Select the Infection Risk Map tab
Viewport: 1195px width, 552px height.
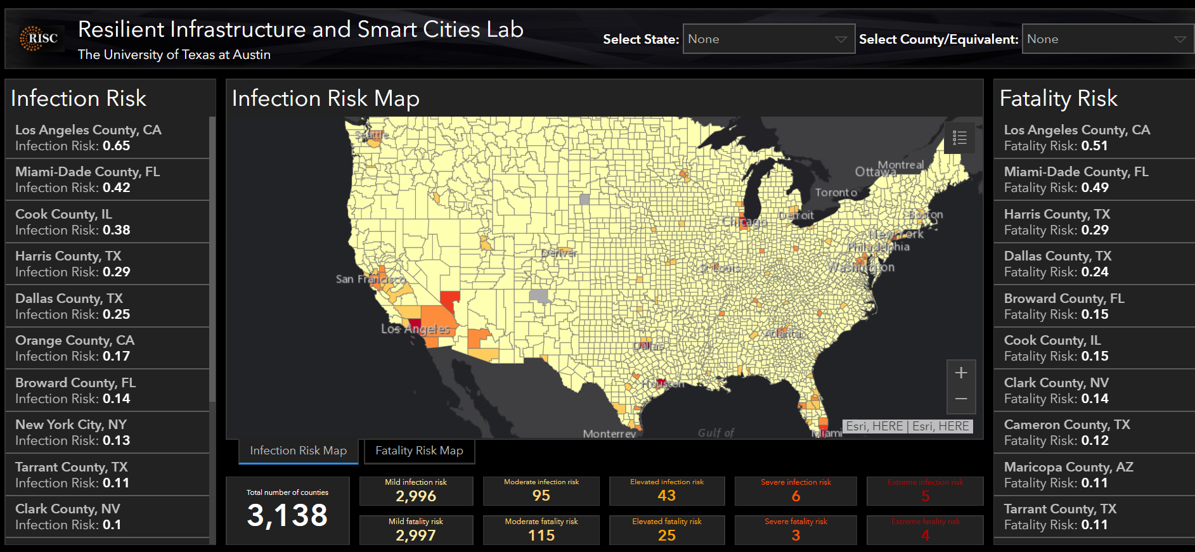[298, 451]
